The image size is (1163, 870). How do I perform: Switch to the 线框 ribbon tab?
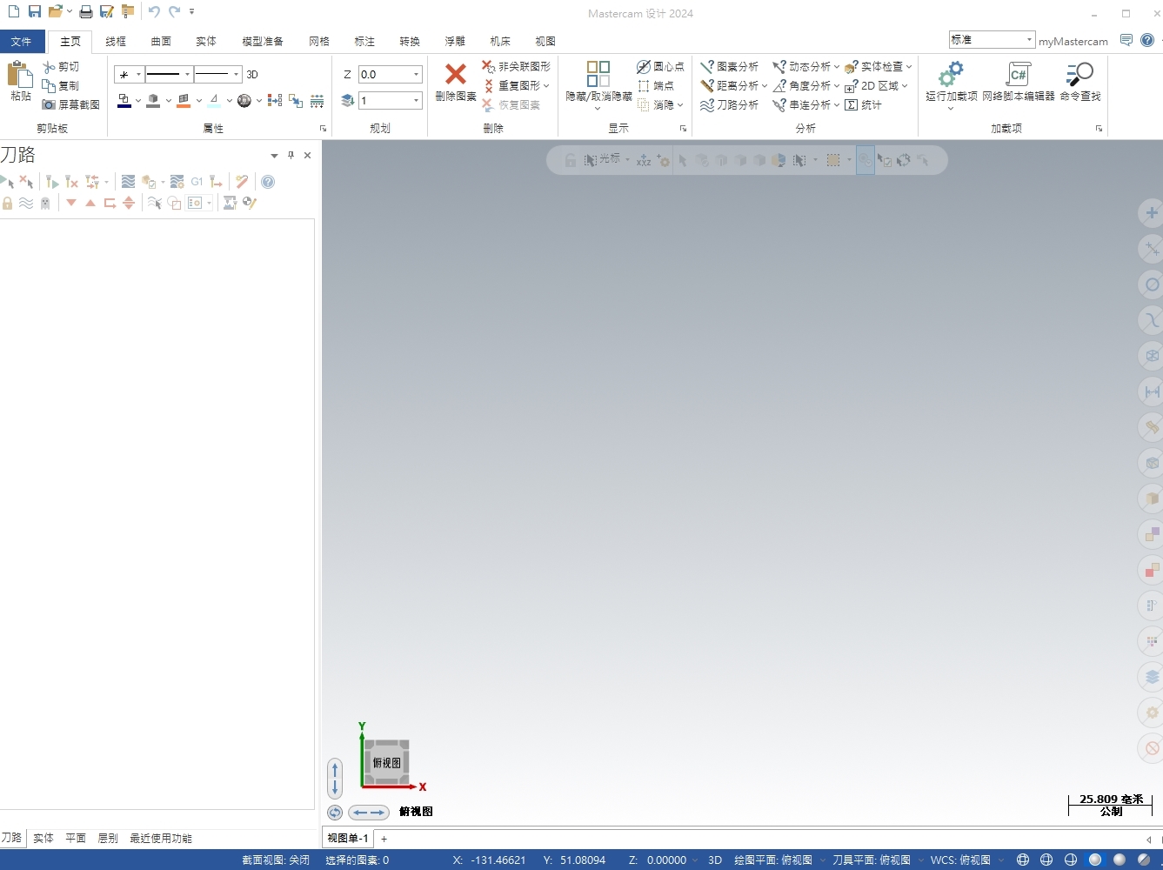coord(116,41)
